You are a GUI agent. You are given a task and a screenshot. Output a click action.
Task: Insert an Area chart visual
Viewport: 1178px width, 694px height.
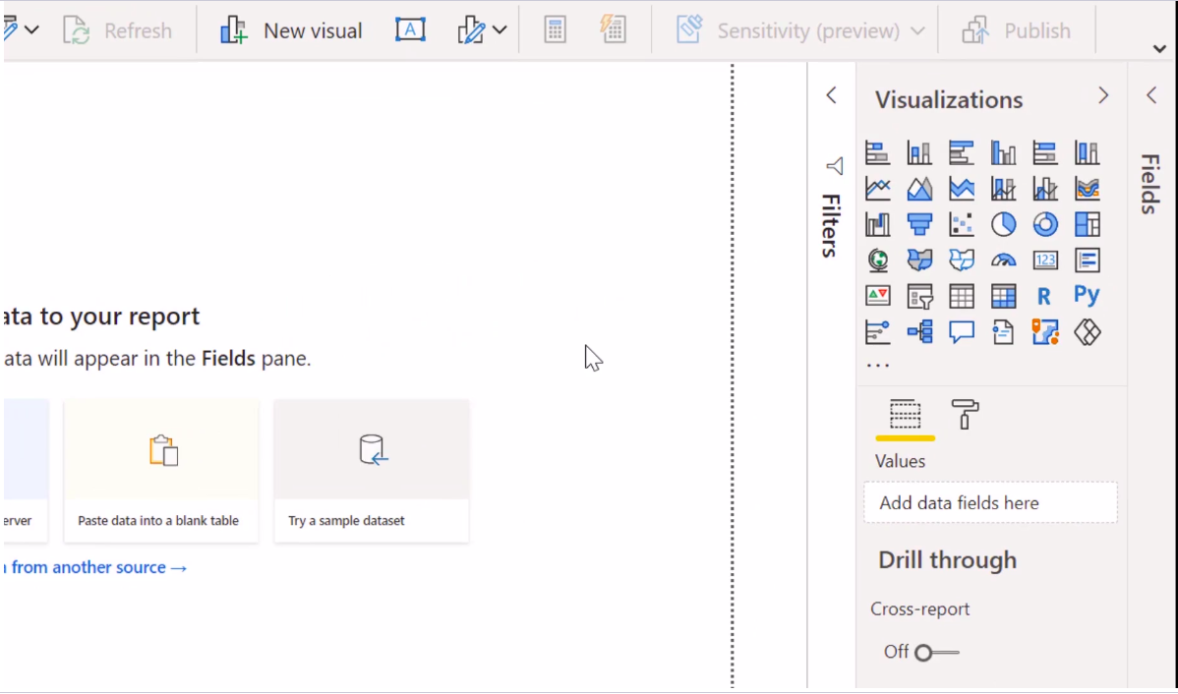pyautogui.click(x=919, y=189)
